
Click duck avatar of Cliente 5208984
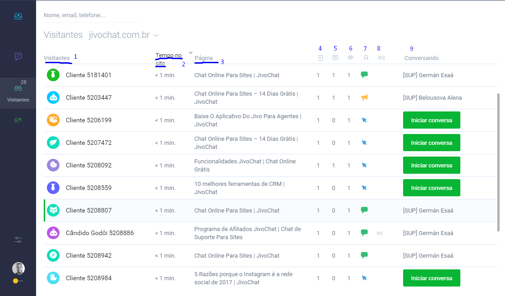point(53,278)
